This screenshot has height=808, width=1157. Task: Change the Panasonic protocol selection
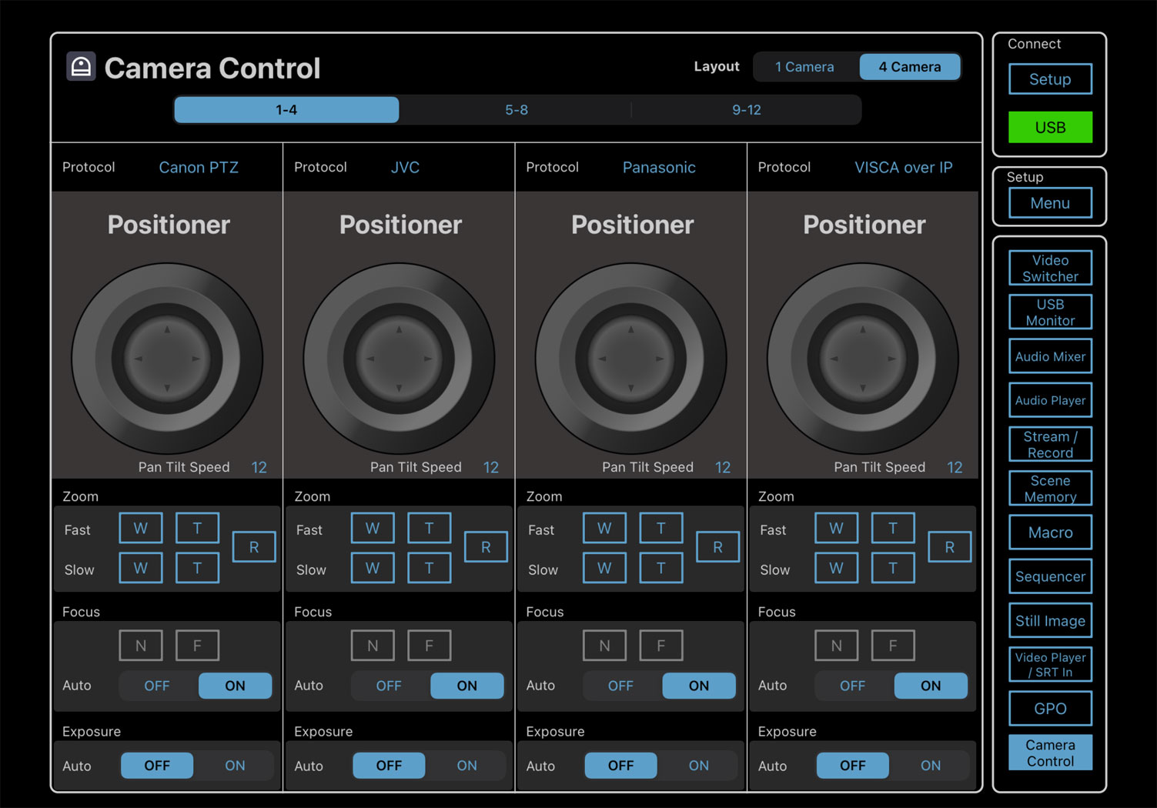[659, 168]
